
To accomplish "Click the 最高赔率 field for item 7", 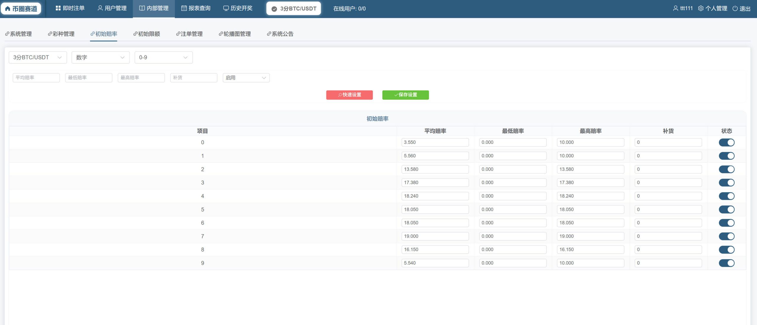I will click(591, 236).
